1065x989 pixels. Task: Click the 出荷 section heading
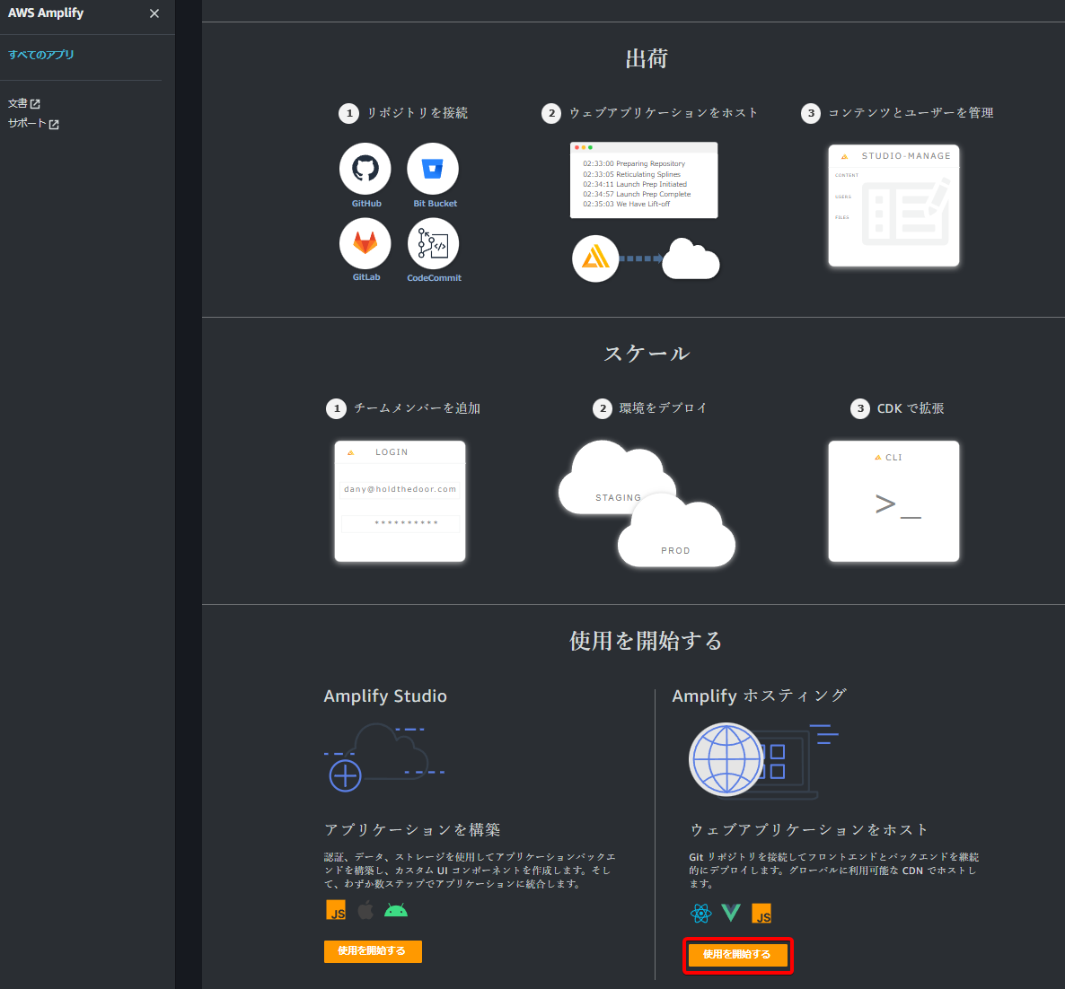[x=647, y=58]
